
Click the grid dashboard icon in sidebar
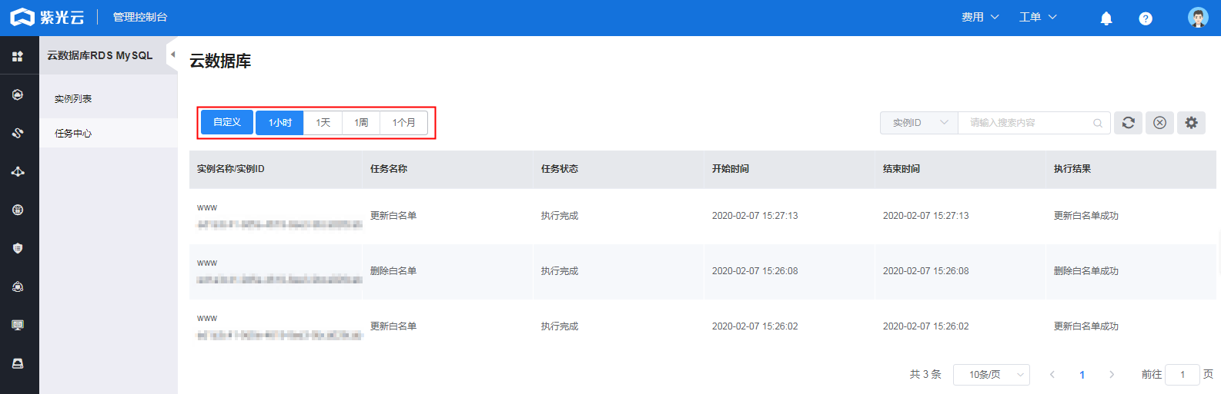click(x=18, y=56)
